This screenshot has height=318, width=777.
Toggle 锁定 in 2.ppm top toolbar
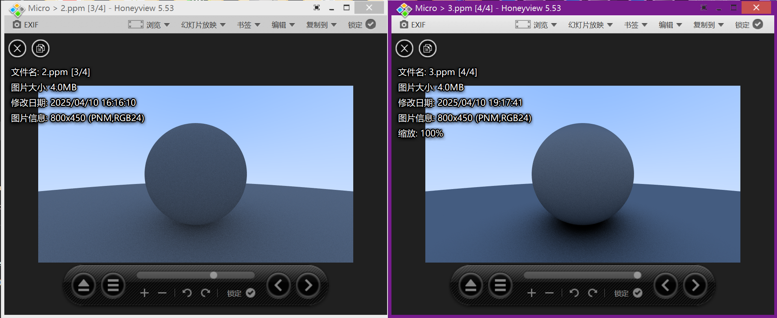362,24
